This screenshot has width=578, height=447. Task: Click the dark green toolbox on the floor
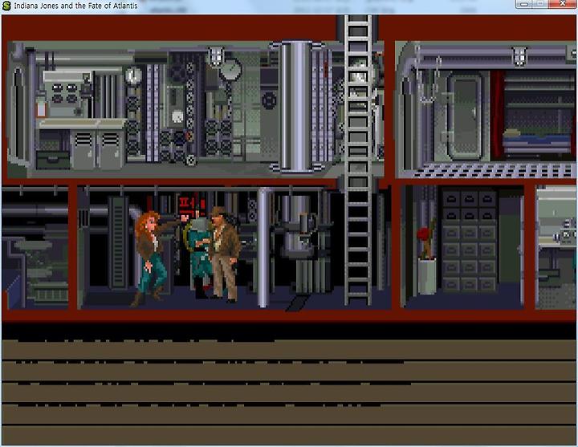pyautogui.click(x=53, y=160)
